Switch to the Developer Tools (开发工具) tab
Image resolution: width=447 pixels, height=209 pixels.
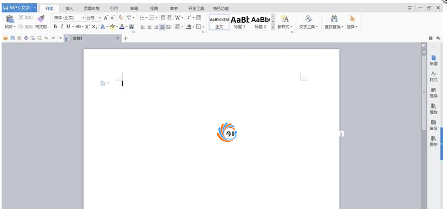point(196,9)
